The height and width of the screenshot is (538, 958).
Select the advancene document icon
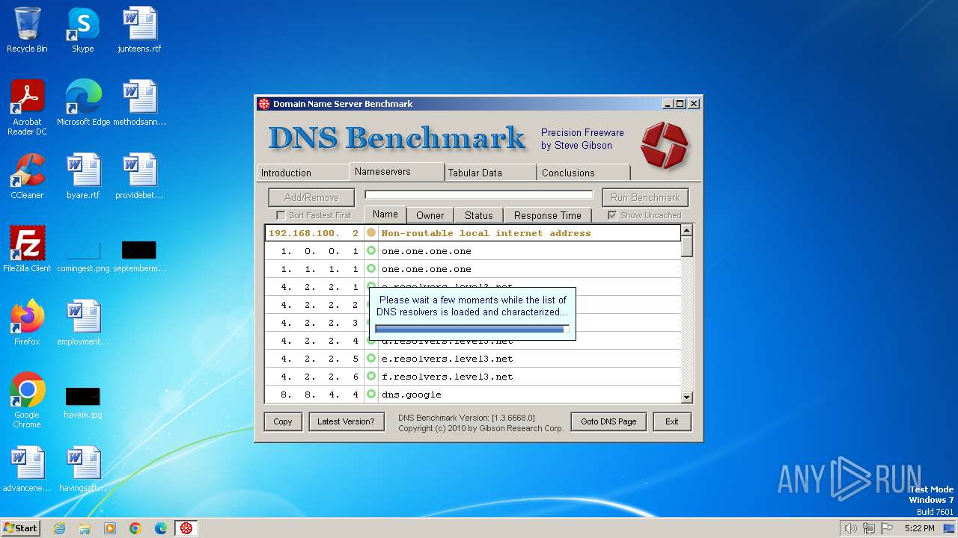(27, 469)
